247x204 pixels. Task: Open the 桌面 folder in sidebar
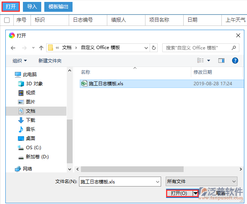click(x=27, y=139)
